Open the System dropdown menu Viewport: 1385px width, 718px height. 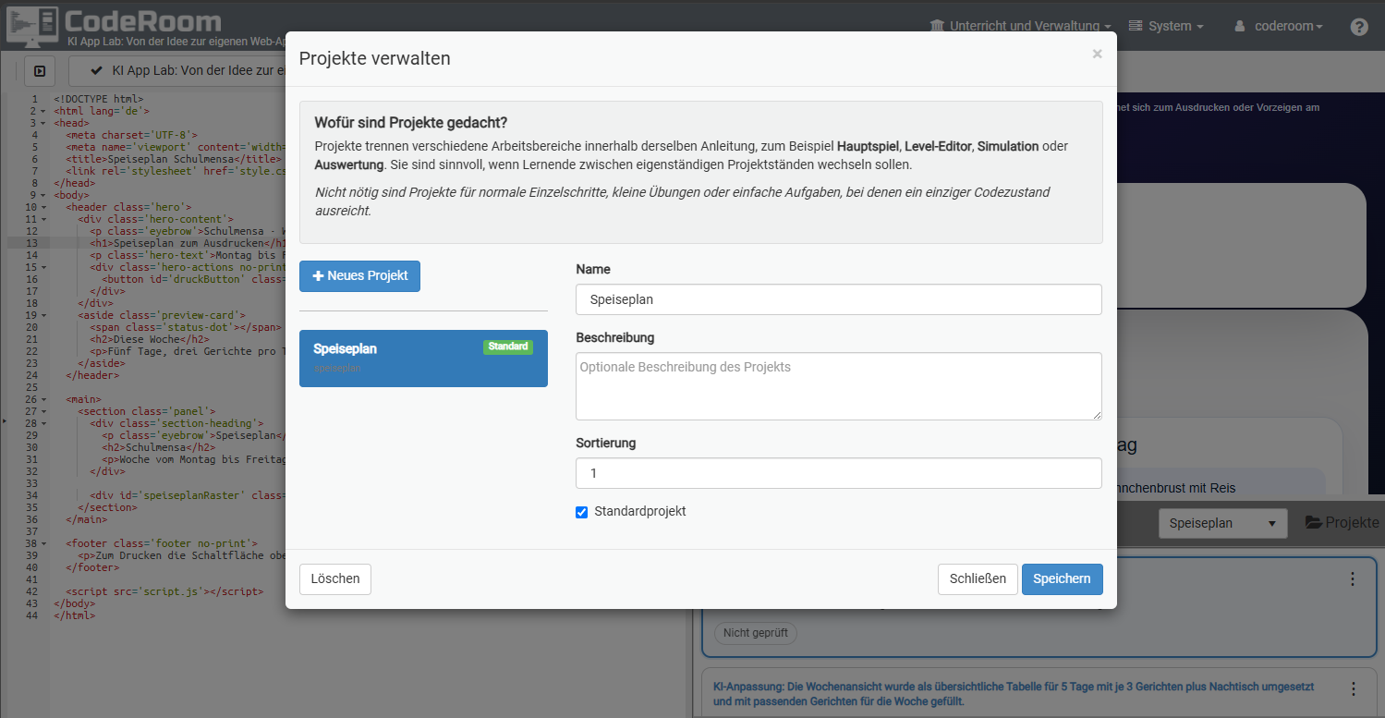click(x=1166, y=26)
